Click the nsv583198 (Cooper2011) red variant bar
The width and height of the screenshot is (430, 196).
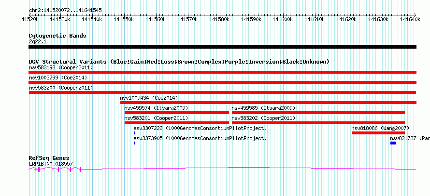[x=222, y=72]
